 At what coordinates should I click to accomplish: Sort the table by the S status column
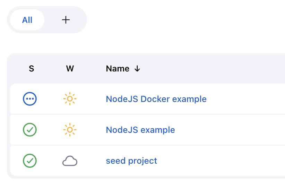coord(32,69)
